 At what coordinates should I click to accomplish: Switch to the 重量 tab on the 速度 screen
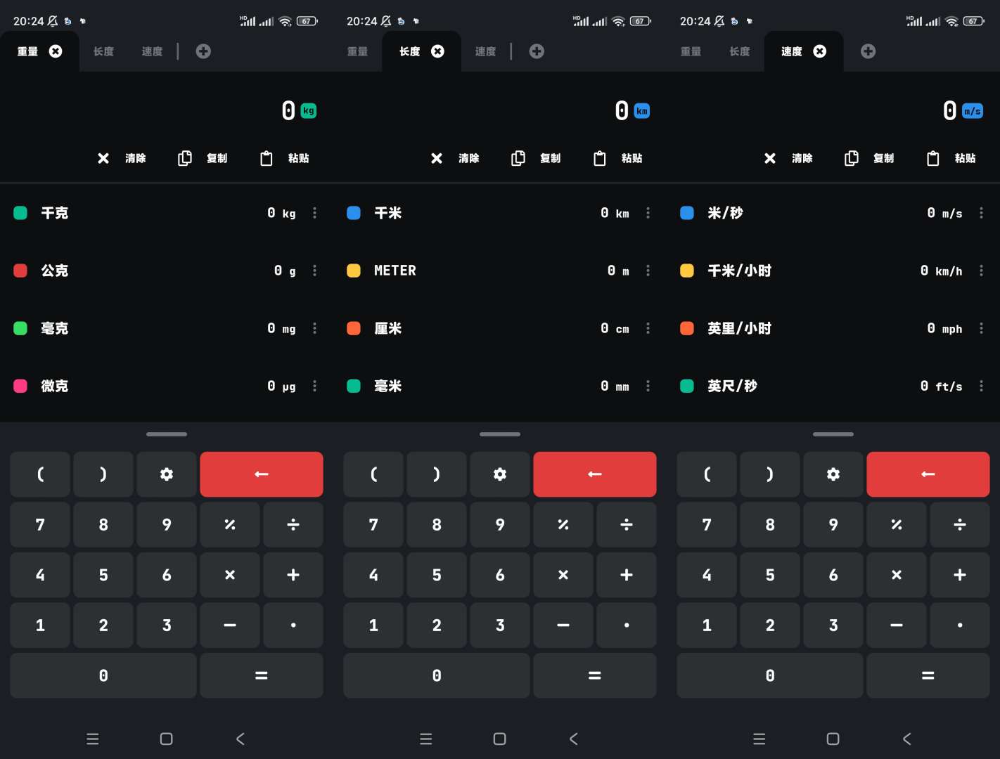691,51
